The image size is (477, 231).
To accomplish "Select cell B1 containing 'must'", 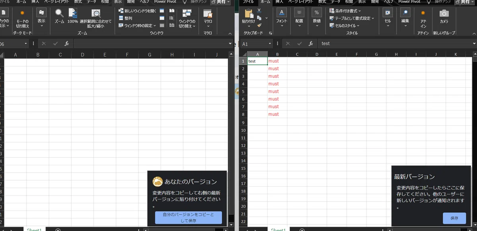I will tap(277, 61).
